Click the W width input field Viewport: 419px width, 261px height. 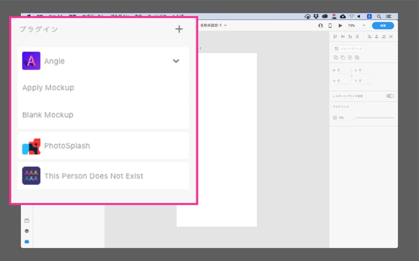point(343,70)
